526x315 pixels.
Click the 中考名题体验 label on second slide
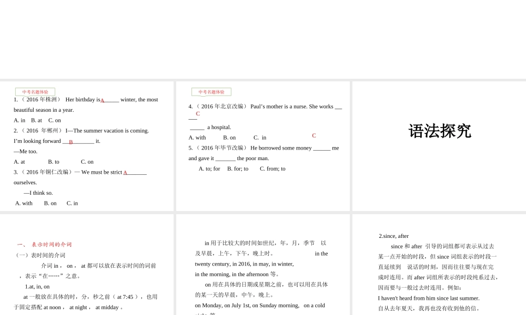click(x=211, y=92)
